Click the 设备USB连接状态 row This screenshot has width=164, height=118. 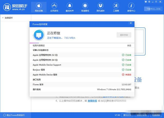click(82, 50)
